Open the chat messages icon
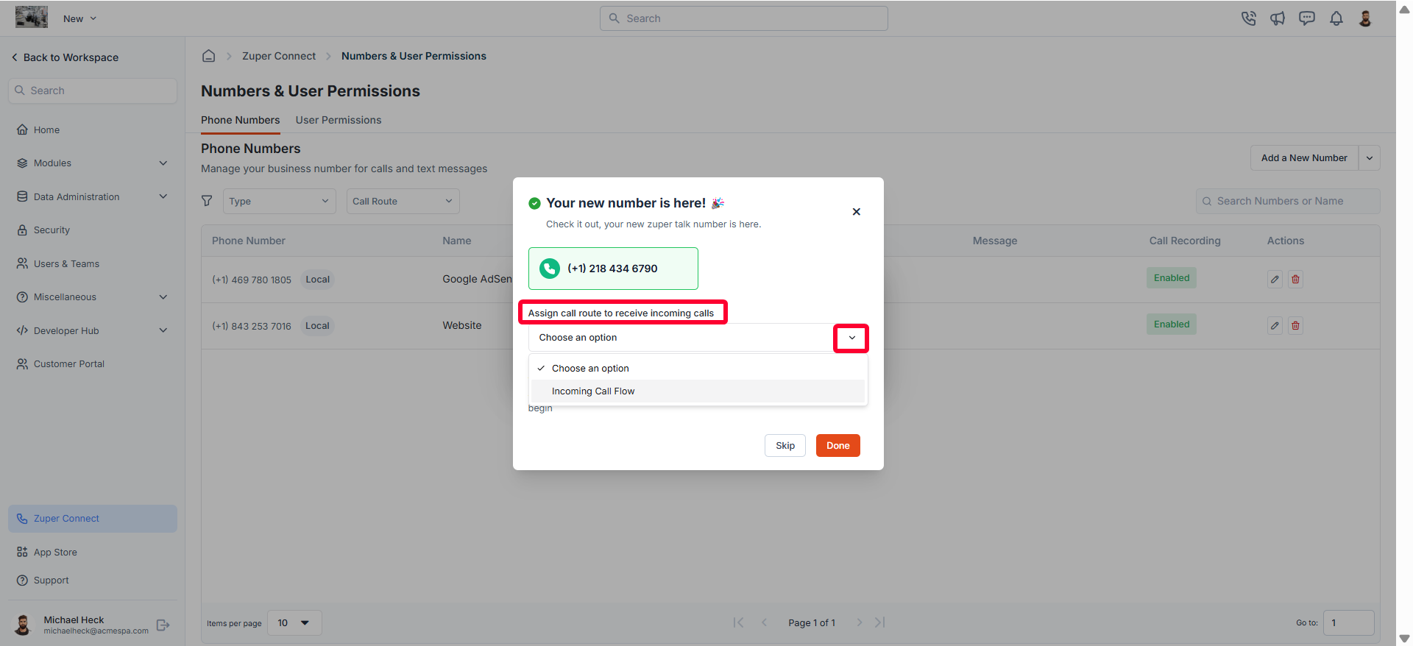 coord(1307,18)
